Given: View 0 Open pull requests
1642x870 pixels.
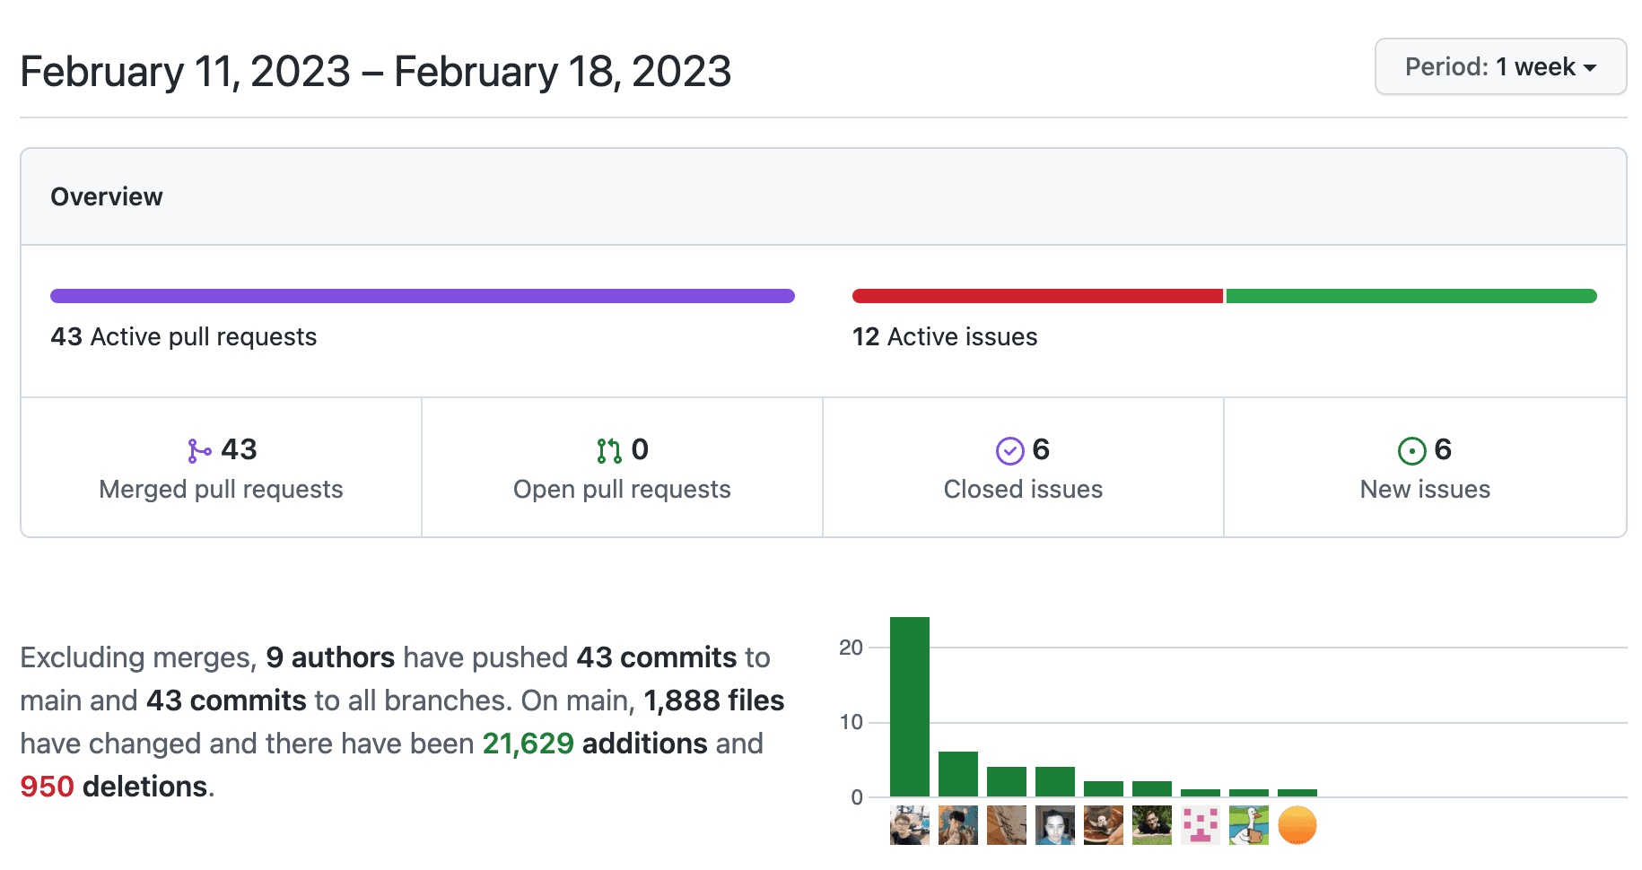Looking at the screenshot, I should click(622, 468).
